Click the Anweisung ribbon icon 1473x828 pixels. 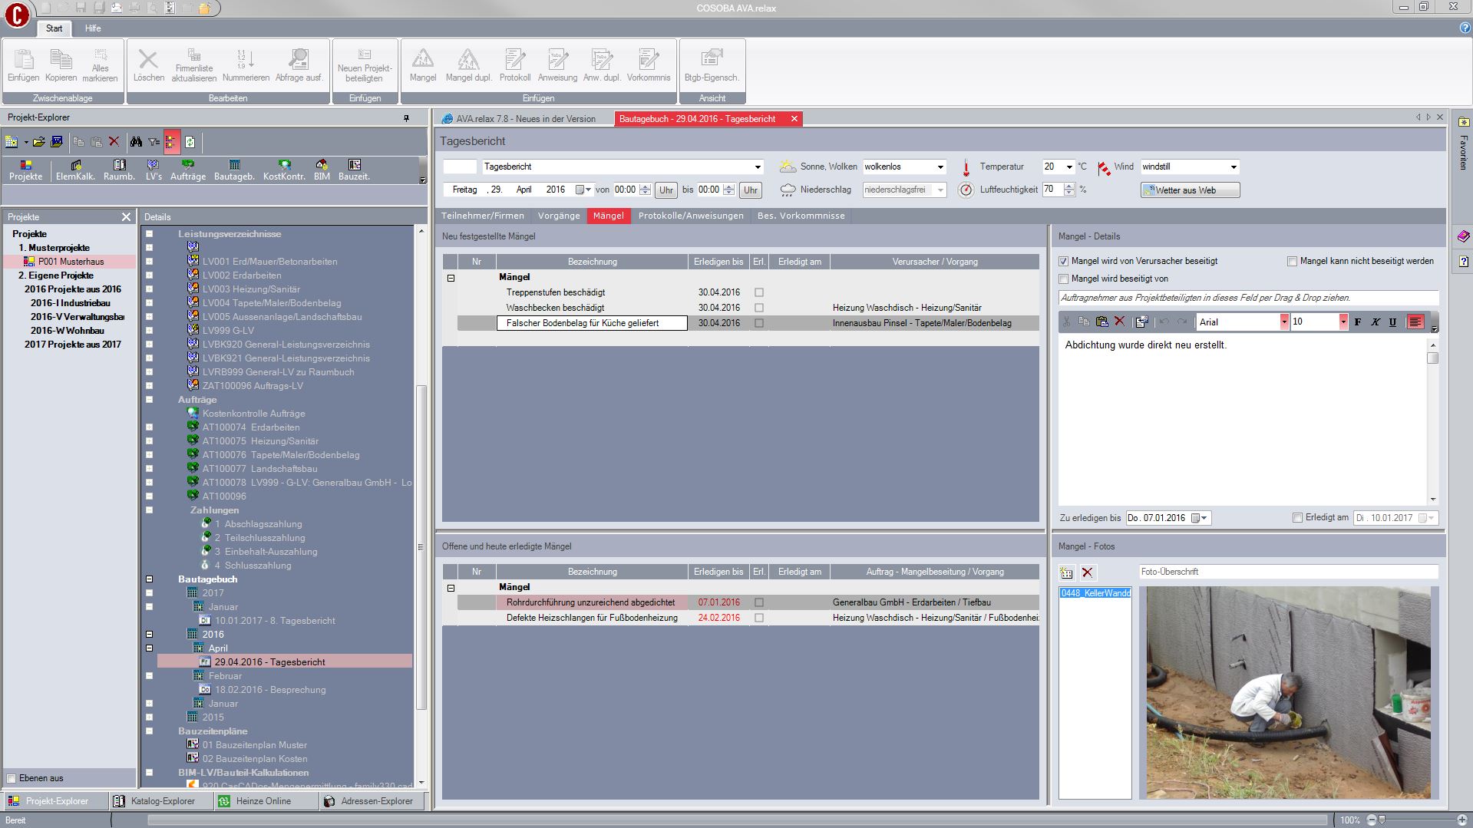pyautogui.click(x=557, y=65)
